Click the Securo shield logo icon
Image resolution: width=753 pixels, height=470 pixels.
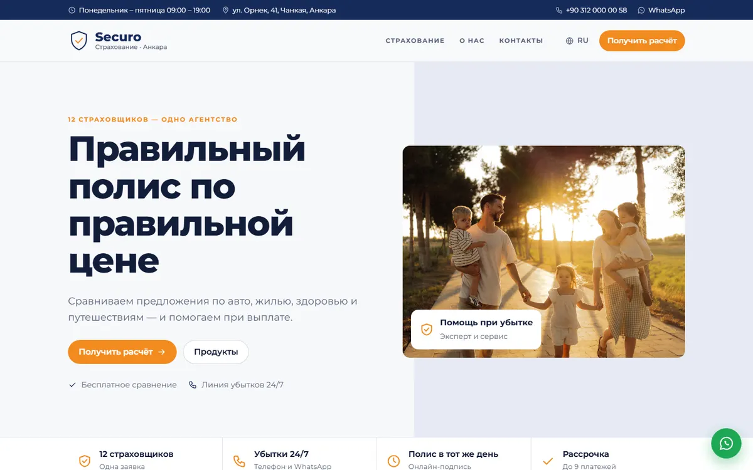(78, 41)
